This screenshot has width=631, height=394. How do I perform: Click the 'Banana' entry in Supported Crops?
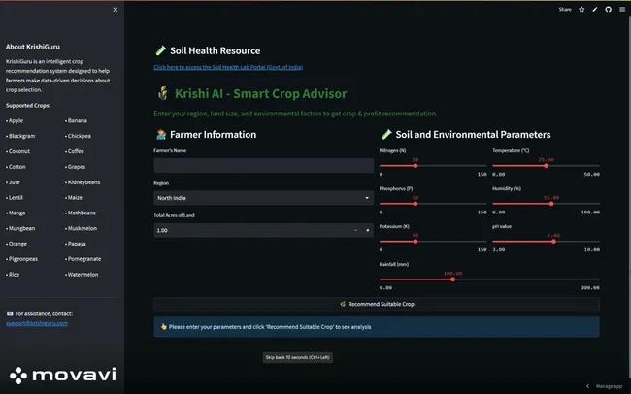(x=78, y=120)
